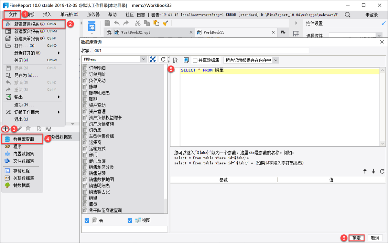The width and height of the screenshot is (388, 243).
Task: Click the dataset connection edit icon
Action: point(48,129)
